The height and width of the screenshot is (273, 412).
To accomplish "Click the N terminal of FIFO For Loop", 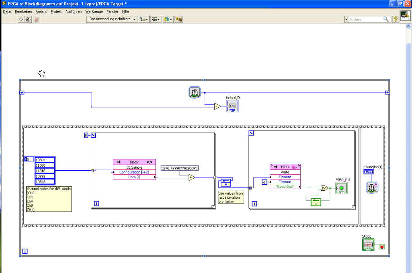I will coord(251,133).
